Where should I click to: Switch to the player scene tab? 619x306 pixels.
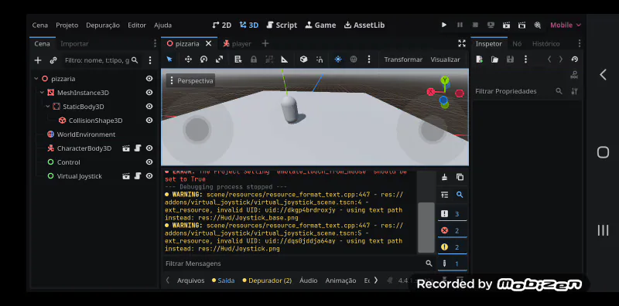238,44
